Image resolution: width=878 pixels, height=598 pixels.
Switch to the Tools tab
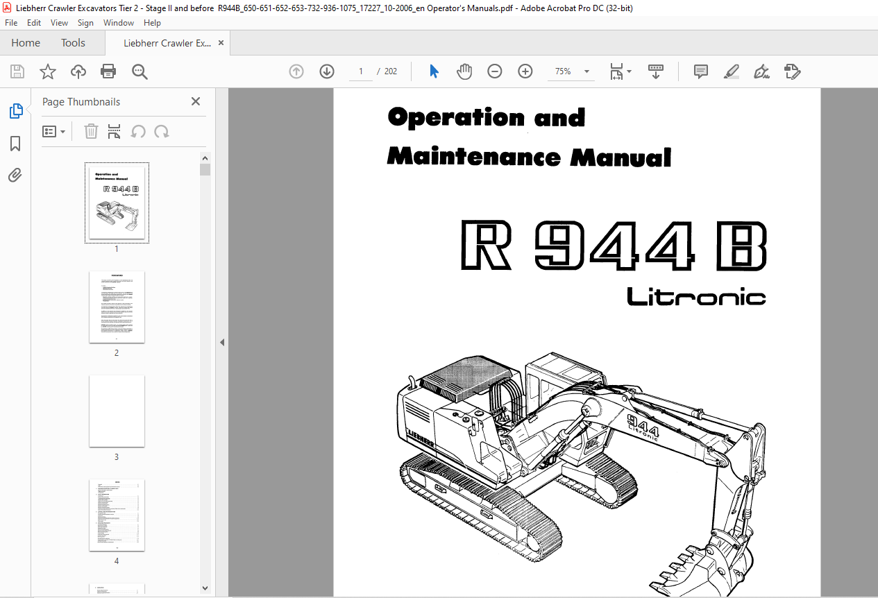(73, 43)
